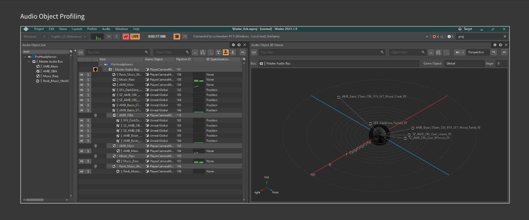Toggle the LIVE capture button

(x=135, y=36)
